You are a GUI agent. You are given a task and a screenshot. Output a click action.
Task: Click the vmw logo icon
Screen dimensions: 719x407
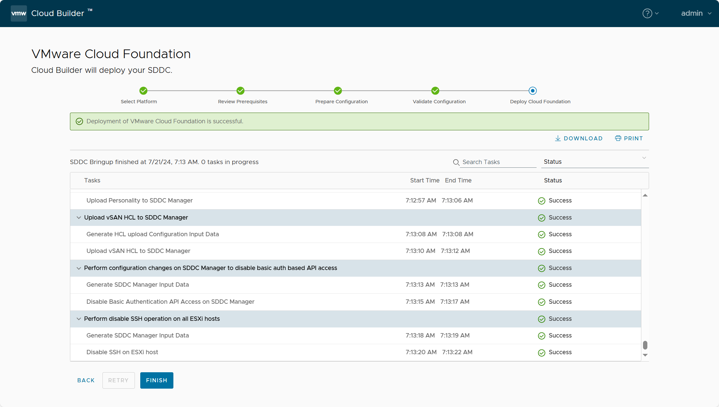19,13
